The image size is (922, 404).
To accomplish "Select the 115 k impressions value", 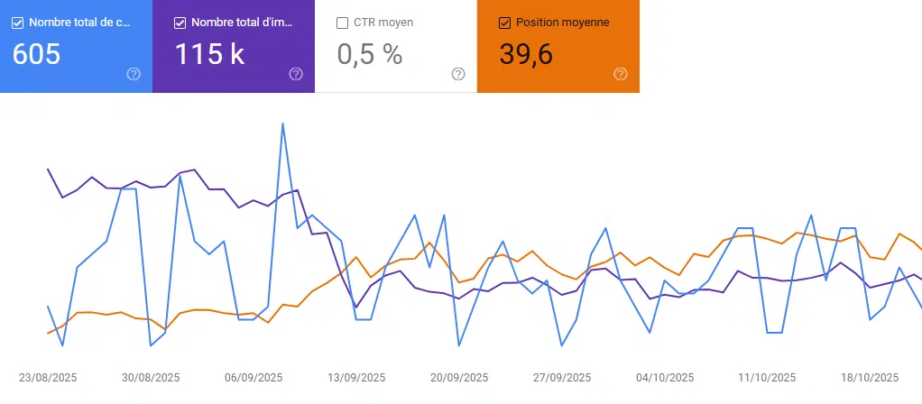I will point(209,54).
